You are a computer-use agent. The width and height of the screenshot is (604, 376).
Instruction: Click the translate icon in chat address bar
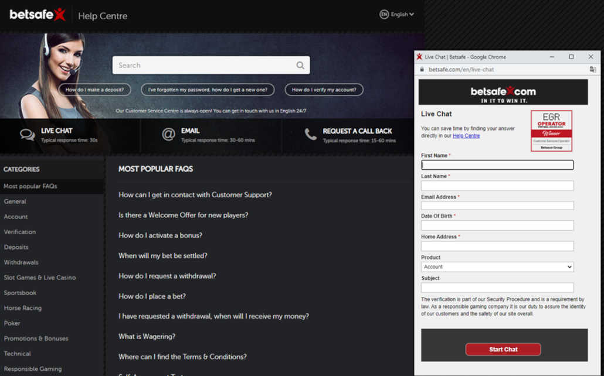click(592, 69)
